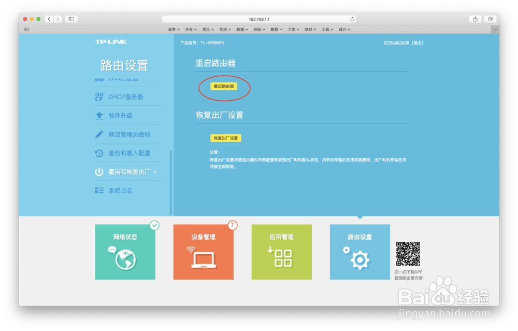Viewport: 518px width, 331px height.
Task: Click the 192.168.1.1 address bar
Action: pyautogui.click(x=258, y=19)
